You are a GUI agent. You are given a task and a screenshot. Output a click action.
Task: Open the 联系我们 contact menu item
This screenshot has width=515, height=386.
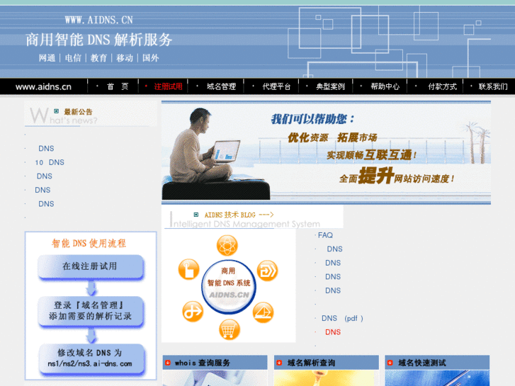tap(492, 86)
